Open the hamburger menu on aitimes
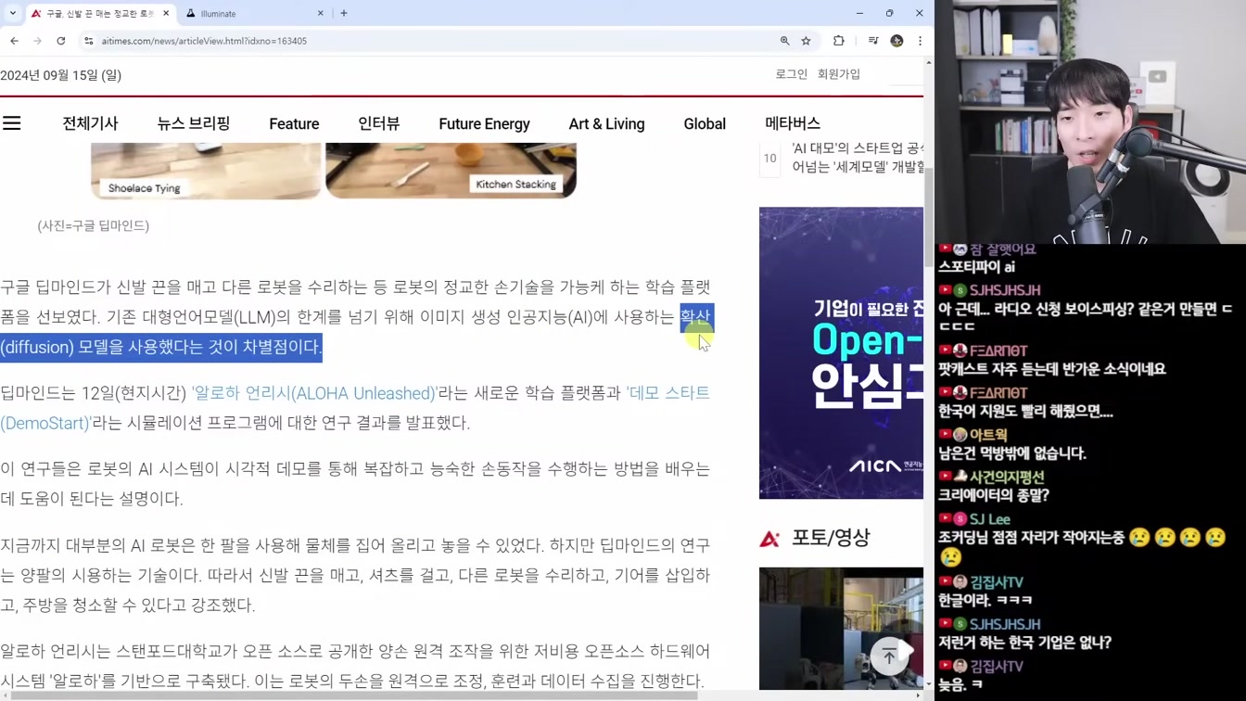This screenshot has width=1246, height=701. [x=12, y=123]
